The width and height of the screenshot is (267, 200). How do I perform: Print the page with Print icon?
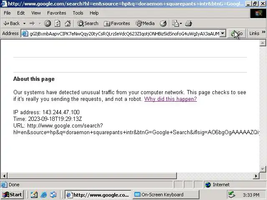coord(189,23)
